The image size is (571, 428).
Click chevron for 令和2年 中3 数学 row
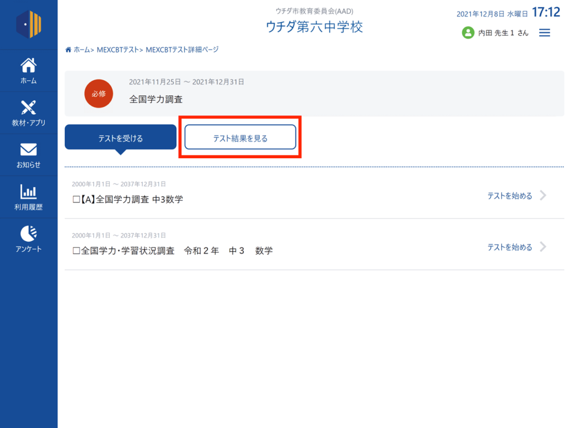[543, 247]
